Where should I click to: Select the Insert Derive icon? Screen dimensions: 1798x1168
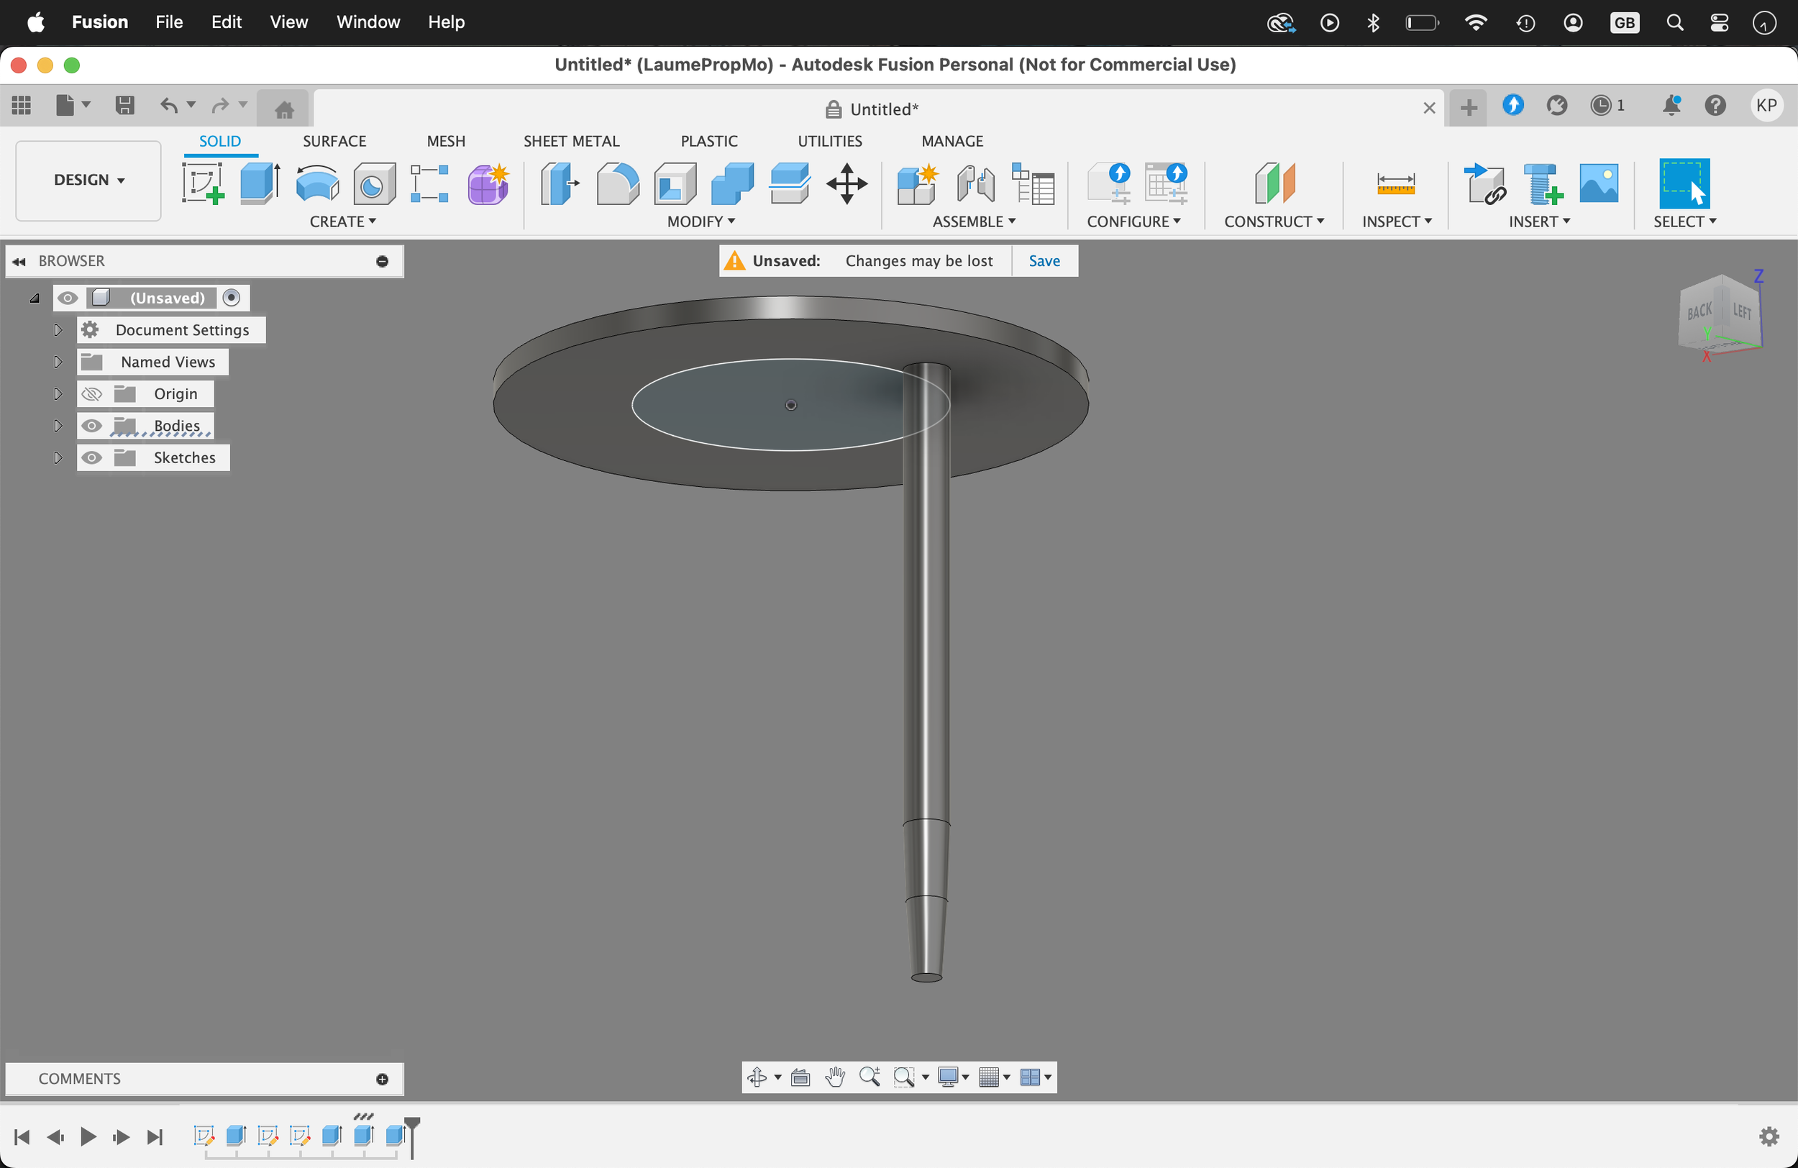coord(1484,184)
